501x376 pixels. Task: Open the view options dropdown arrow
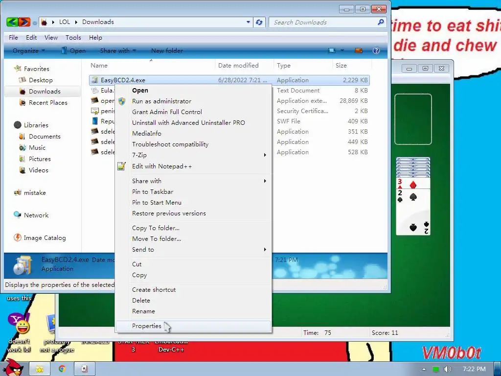[342, 50]
